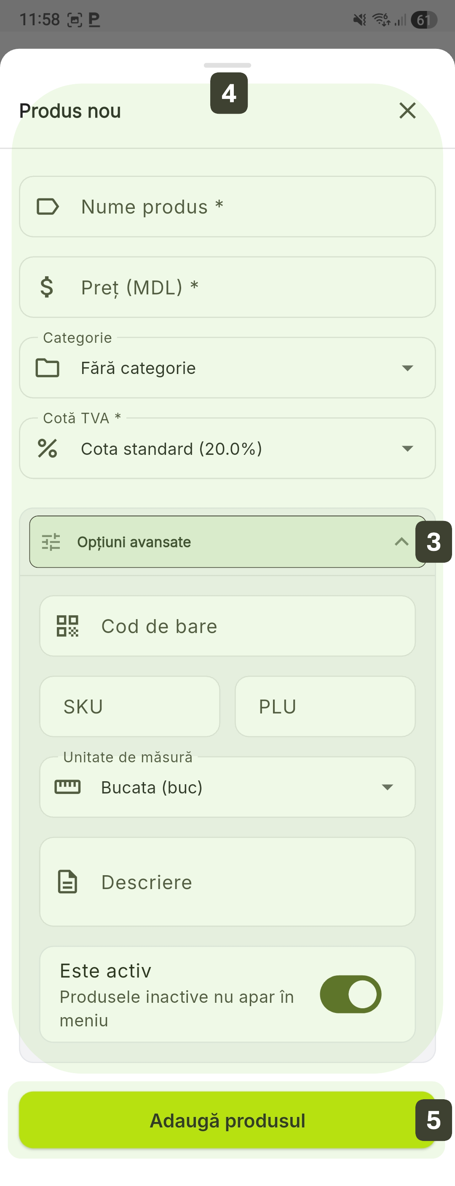Collapse Opțiuni avansate using the chevron
This screenshot has height=1186, width=455.
[x=401, y=542]
